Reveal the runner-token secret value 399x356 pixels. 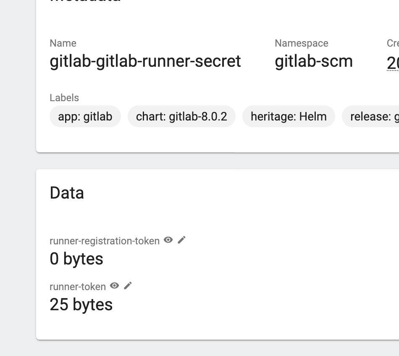pyautogui.click(x=114, y=286)
